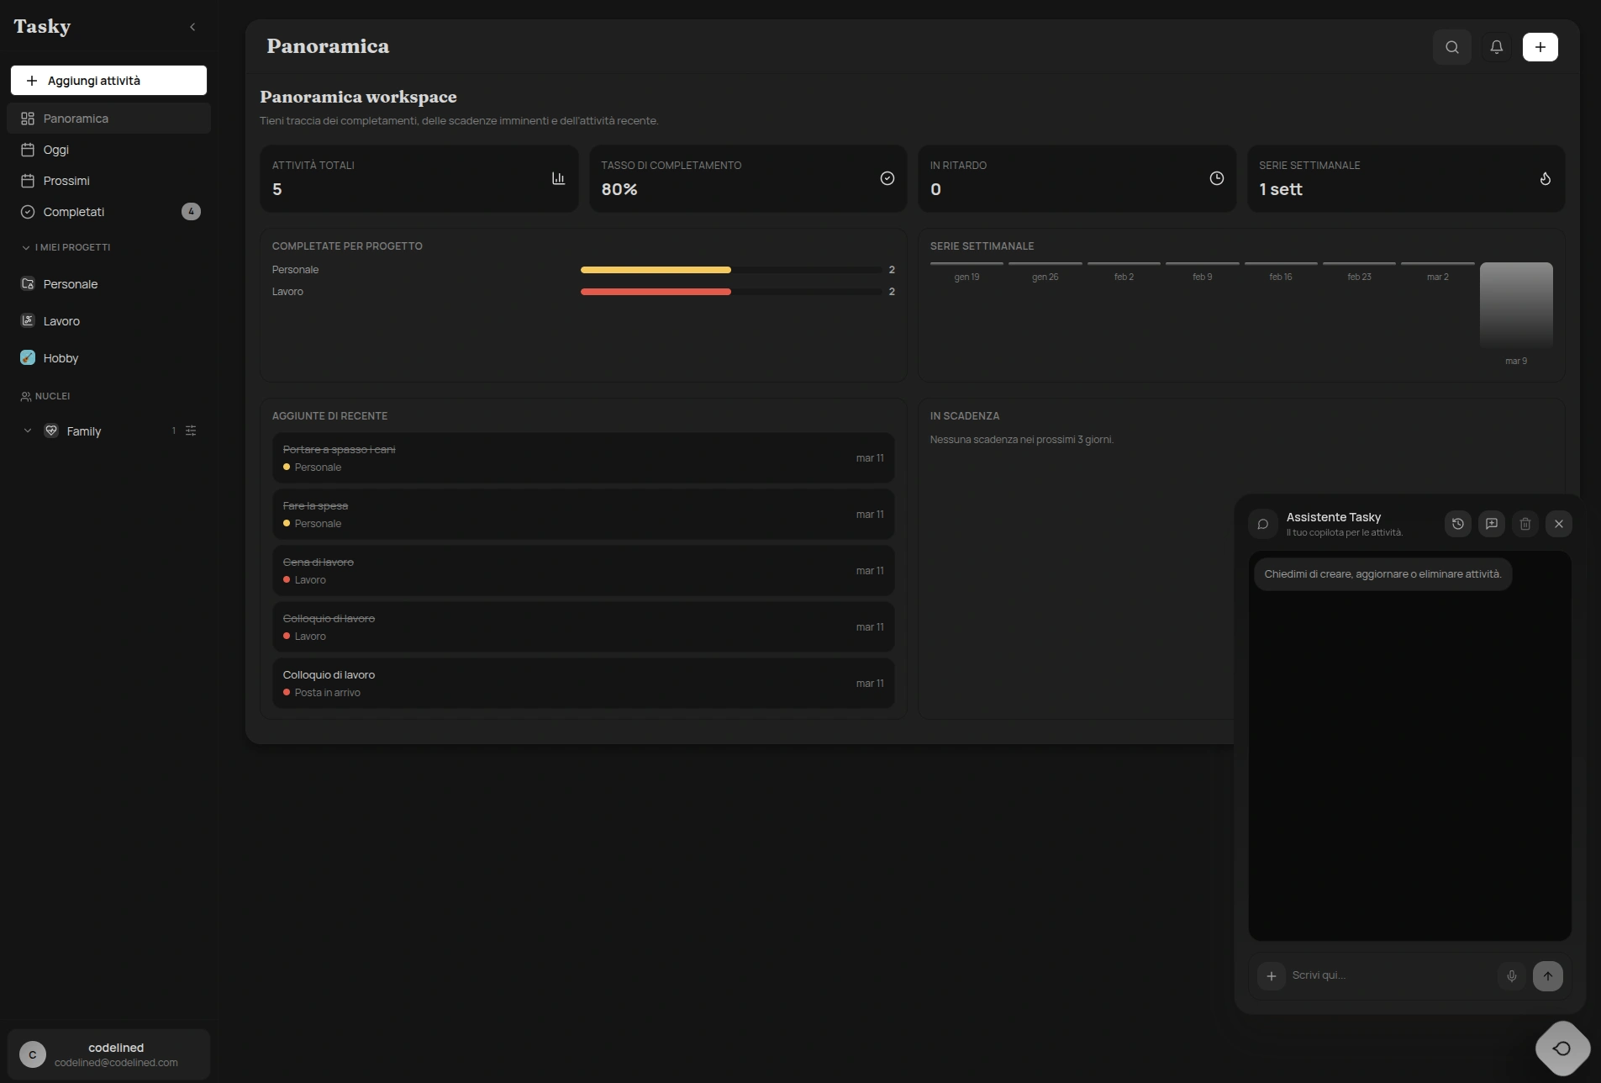This screenshot has height=1083, width=1601.
Task: Click the circular sync button bottom right
Action: (x=1562, y=1049)
